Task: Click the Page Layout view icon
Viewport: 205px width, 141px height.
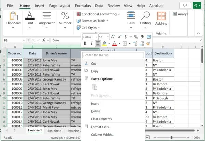Action: [x=148, y=137]
